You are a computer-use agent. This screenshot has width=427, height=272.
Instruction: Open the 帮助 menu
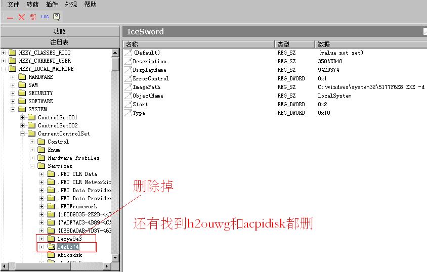(91, 5)
